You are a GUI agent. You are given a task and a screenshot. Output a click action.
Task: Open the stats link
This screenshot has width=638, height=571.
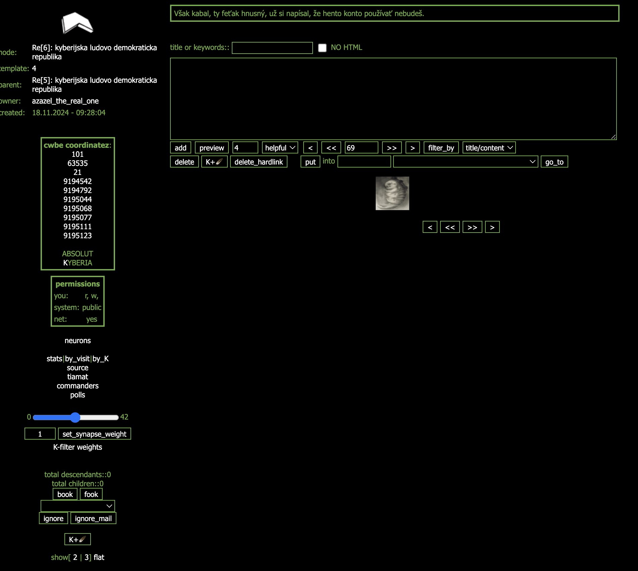pyautogui.click(x=54, y=359)
